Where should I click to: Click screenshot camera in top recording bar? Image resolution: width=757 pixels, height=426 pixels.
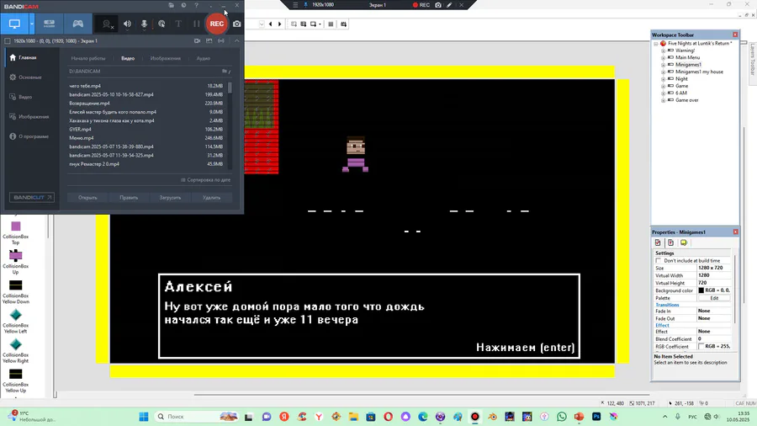pos(438,5)
